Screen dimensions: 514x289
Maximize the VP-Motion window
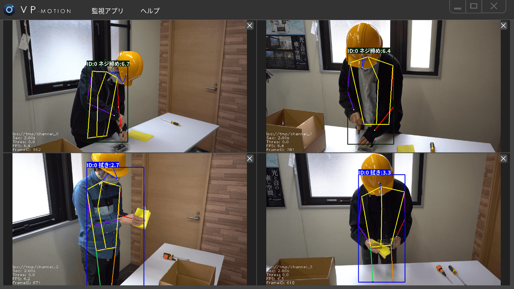tap(474, 6)
